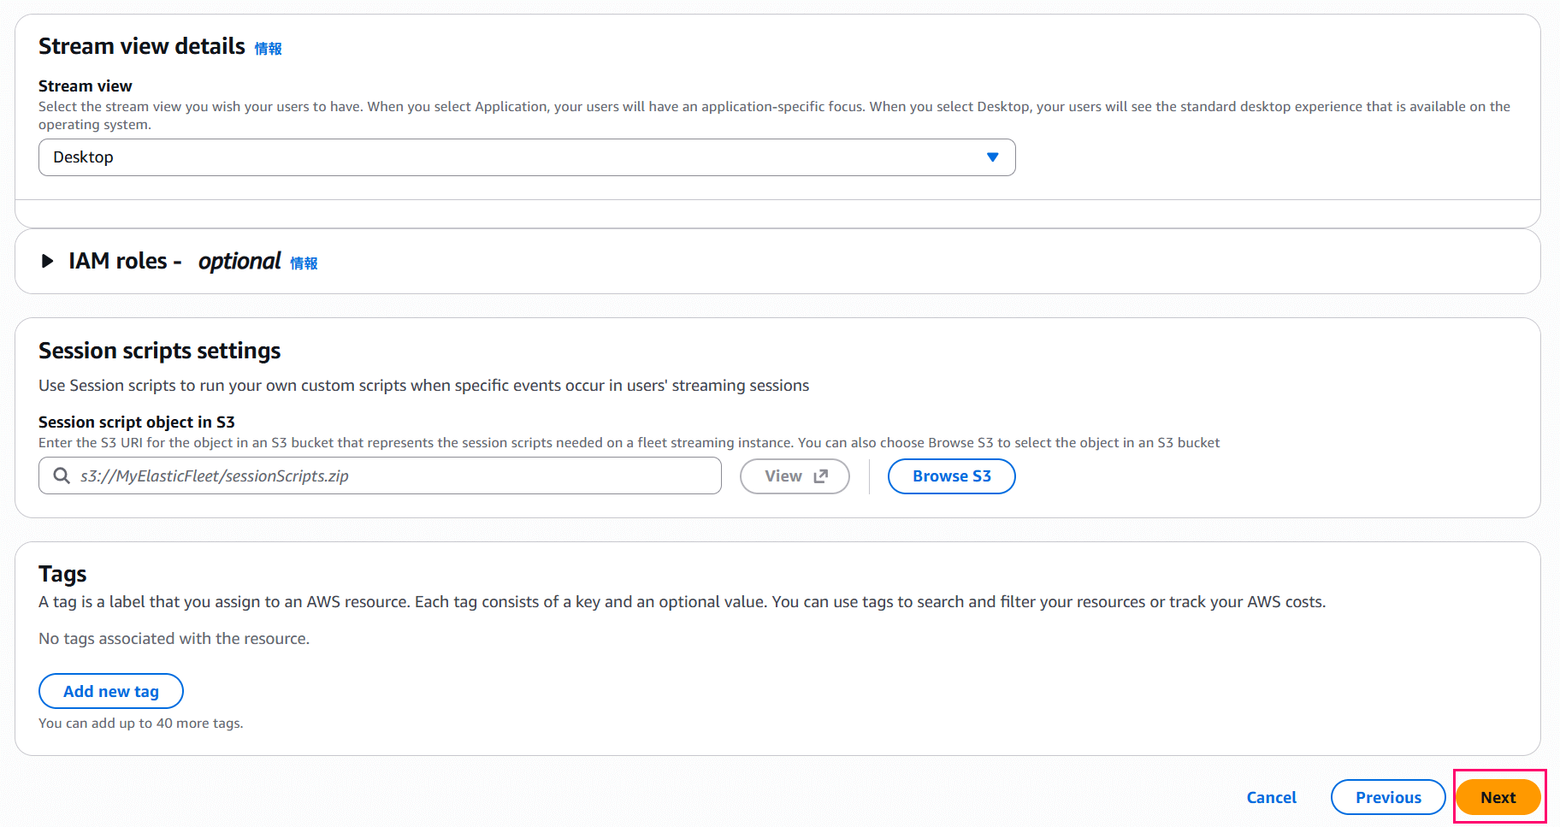Open the 情報 info link beside Stream view details
Screen dimensions: 1560x827
pyautogui.click(x=269, y=49)
